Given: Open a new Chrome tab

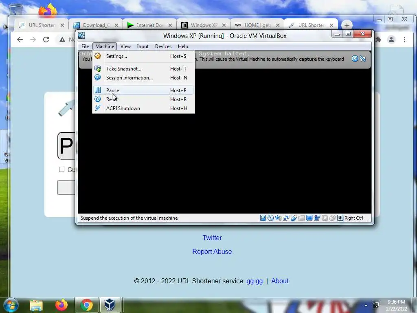Looking at the screenshot, I should 347,25.
